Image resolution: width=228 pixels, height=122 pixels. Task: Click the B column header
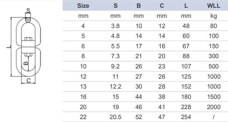pos(139,6)
